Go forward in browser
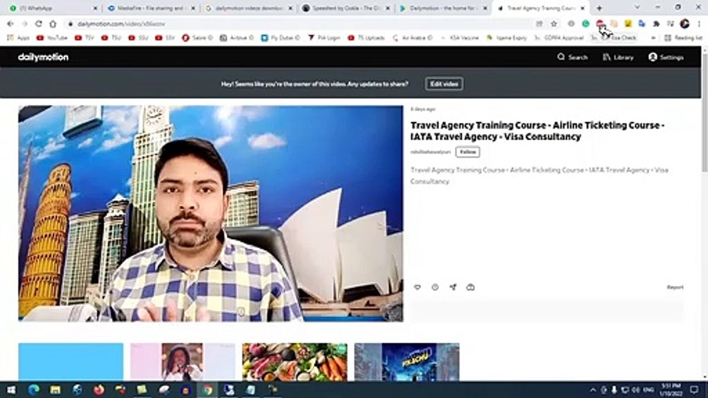Image resolution: width=708 pixels, height=398 pixels. pos(24,24)
